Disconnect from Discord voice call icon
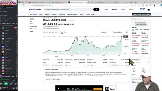This screenshot has height=91, width=162. coord(16,80)
